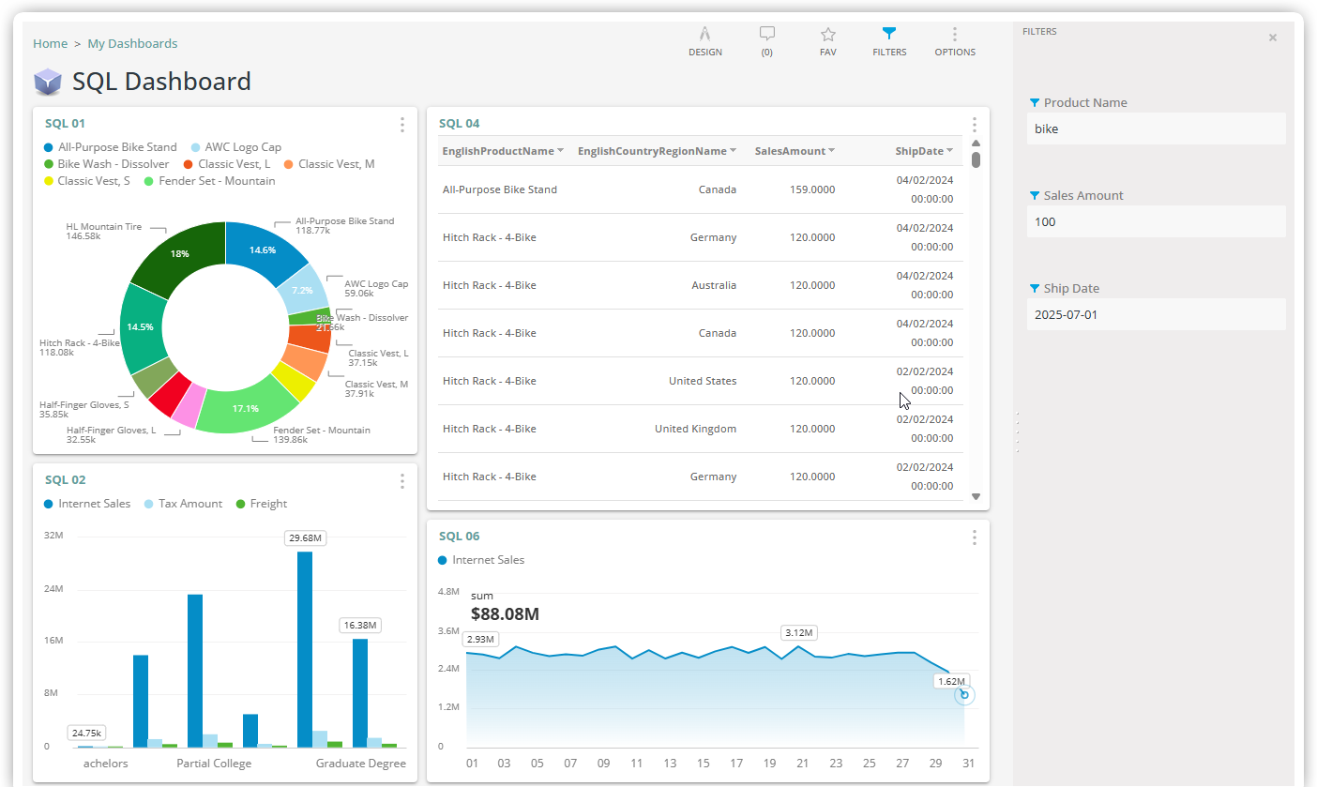Mark the dashboard as favorite with the FAV star
The height and width of the screenshot is (787, 1317).
pyautogui.click(x=827, y=41)
